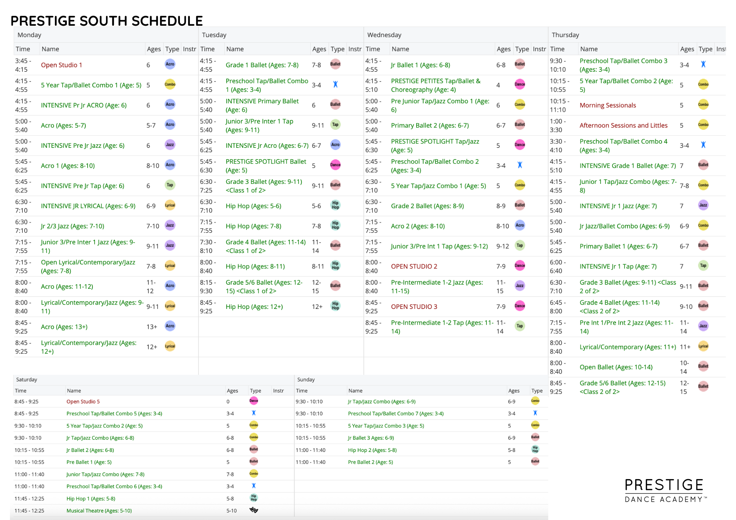
Task: Click Tap icon for INTENSIVE Jr 1 Tap
Action: [703, 266]
